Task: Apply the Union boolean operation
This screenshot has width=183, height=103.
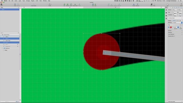Action: (109, 5)
